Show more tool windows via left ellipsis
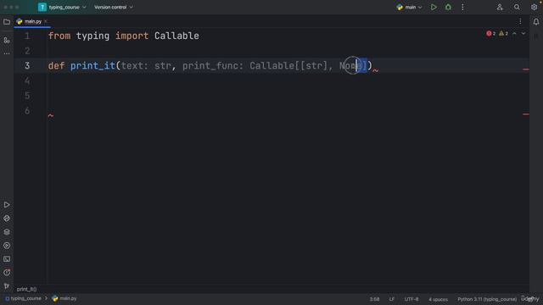Screen dimensions: 543x305 7,53
